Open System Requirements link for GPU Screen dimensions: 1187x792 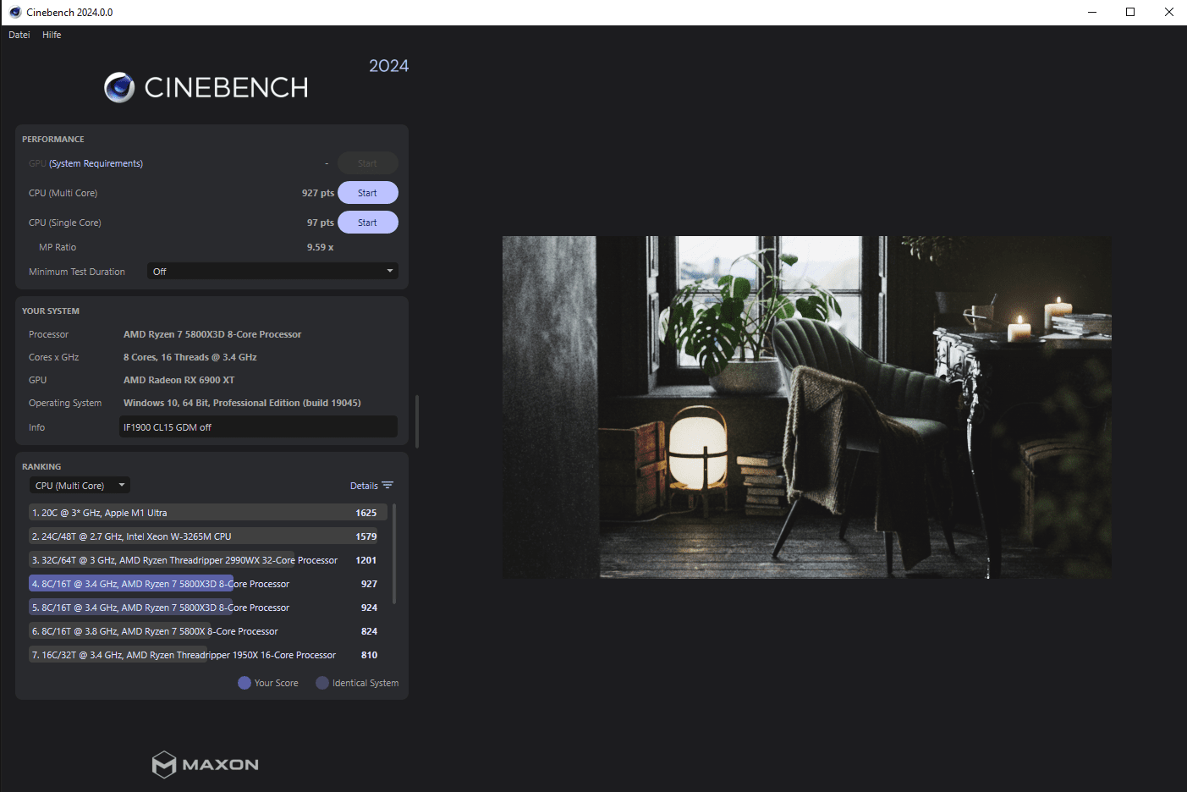point(96,163)
